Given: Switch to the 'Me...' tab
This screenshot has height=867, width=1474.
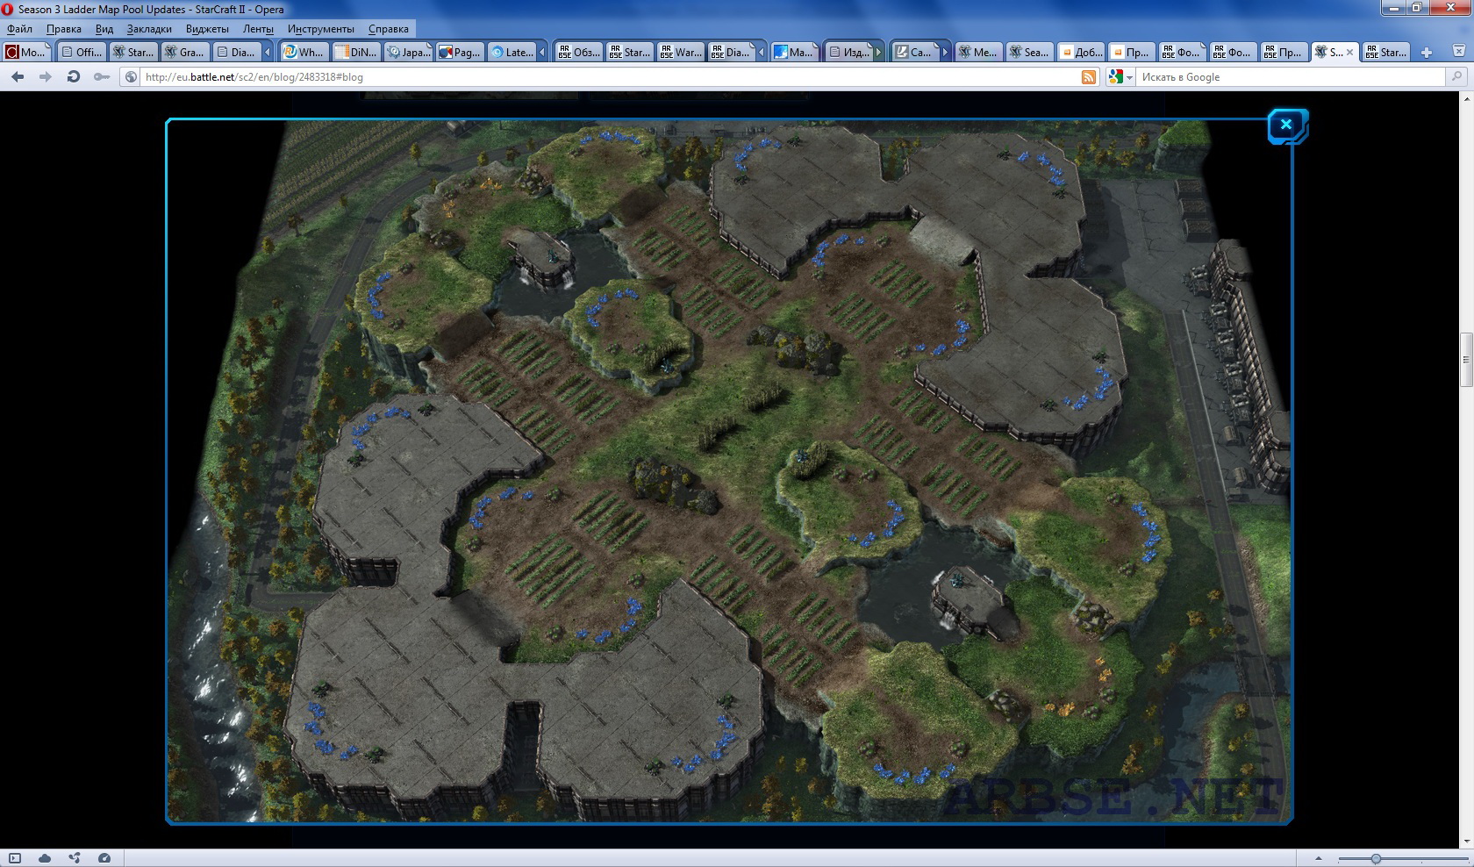Looking at the screenshot, I should 979,53.
